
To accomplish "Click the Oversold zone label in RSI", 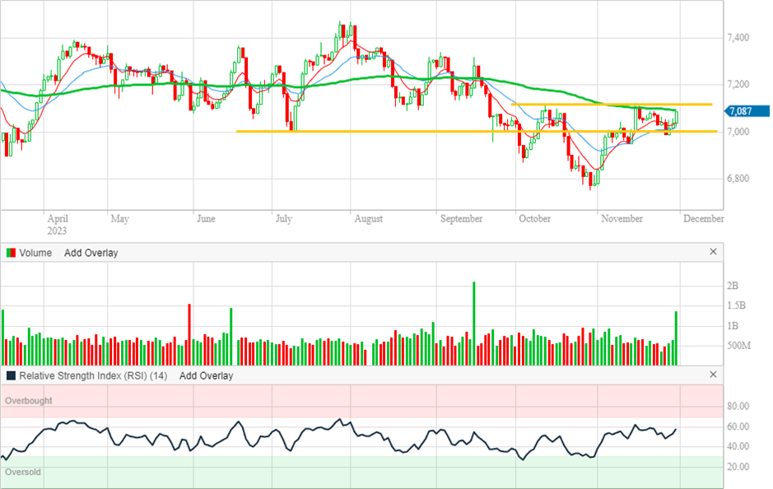I will (23, 473).
